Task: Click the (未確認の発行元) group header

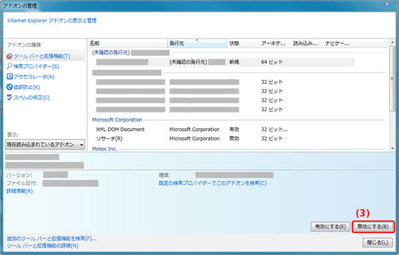Action: click(111, 52)
